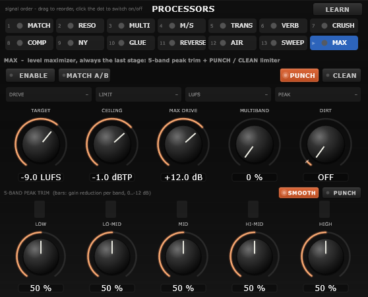Click the LOW band gain reduction bar
This screenshot has width=368, height=297.
(40, 209)
